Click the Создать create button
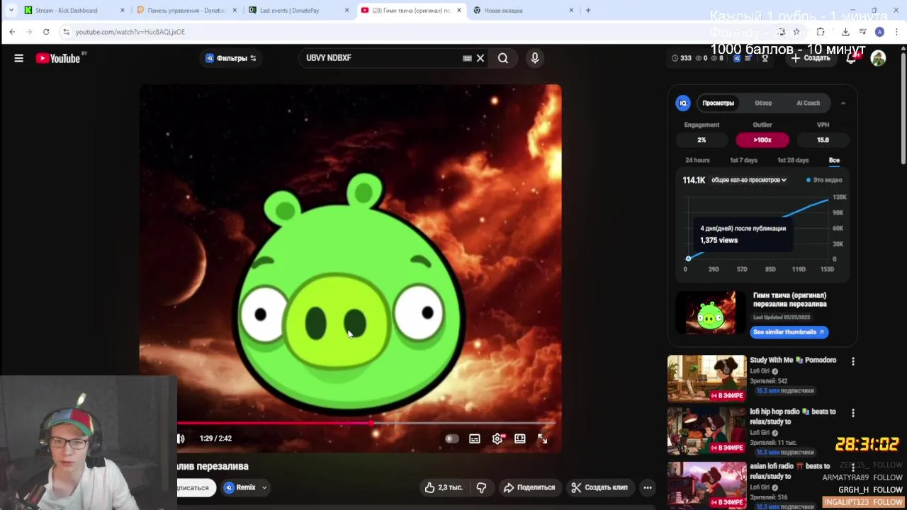 810,58
